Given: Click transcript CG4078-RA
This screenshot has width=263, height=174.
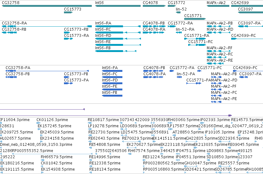Looking at the screenshot, I should tap(154, 29).
